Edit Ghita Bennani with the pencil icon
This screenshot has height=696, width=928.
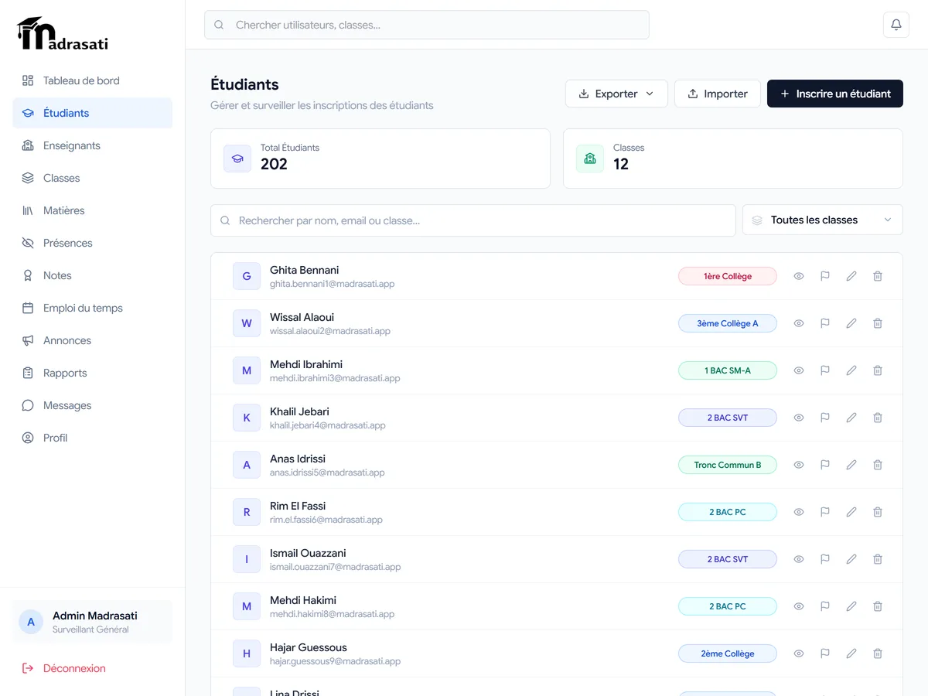point(851,276)
